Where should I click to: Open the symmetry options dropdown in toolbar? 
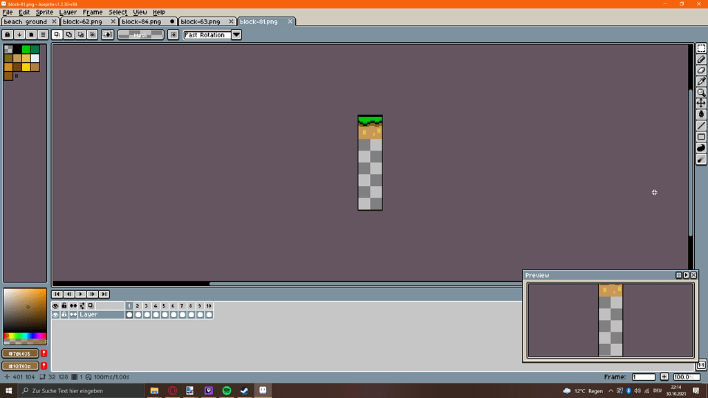coord(173,35)
